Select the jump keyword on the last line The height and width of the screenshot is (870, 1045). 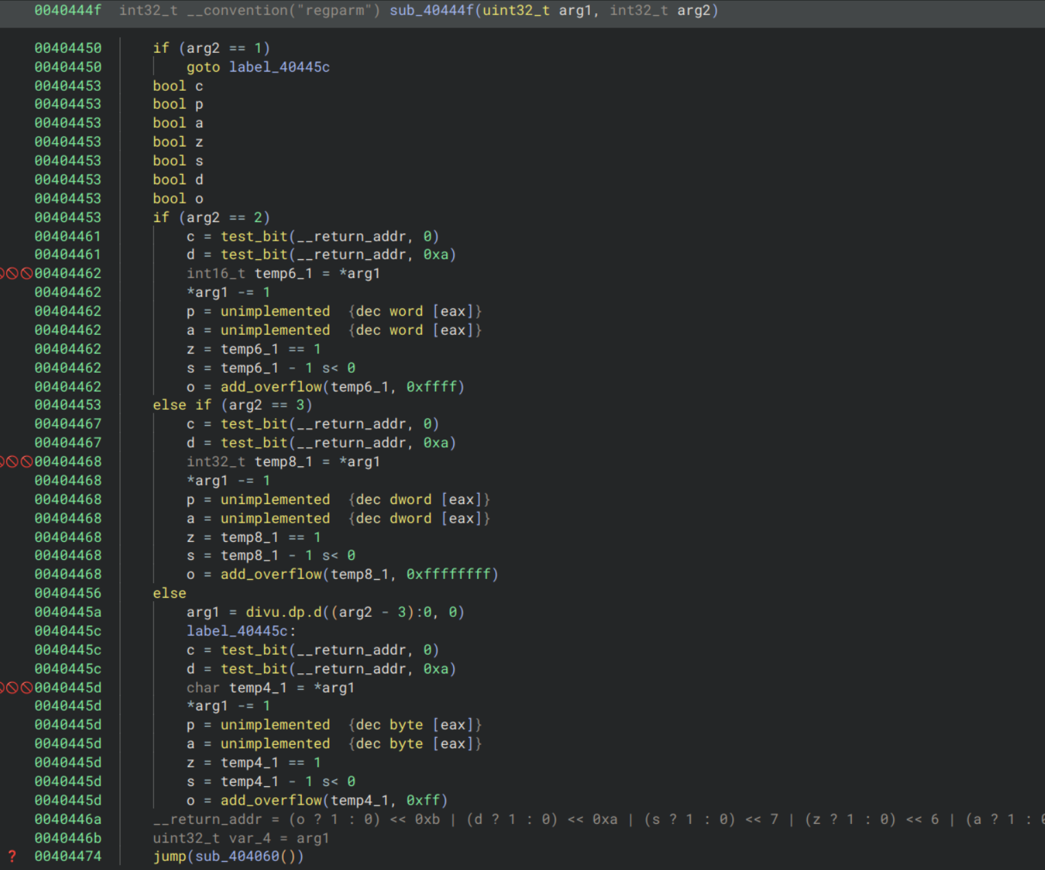click(x=170, y=856)
